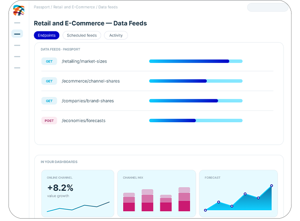Click the +8.2% value growth figure

coord(60,188)
